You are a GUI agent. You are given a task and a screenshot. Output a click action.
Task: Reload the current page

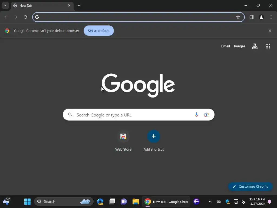[25, 17]
